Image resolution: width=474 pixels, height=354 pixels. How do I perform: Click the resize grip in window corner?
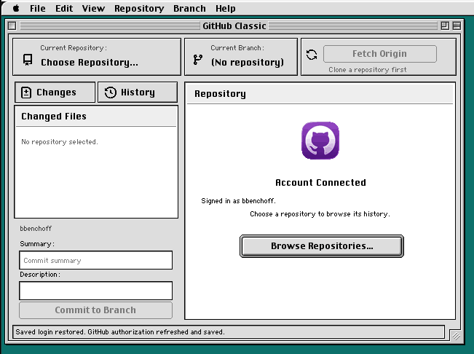[456, 336]
